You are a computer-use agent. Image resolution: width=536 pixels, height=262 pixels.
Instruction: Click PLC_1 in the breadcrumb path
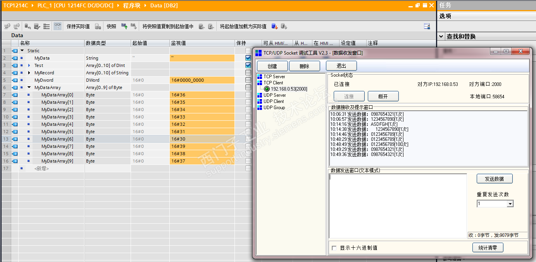pos(75,6)
